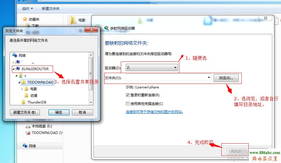Open the 文件夹 path dropdown arrow
This screenshot has height=163, width=281.
(209, 77)
